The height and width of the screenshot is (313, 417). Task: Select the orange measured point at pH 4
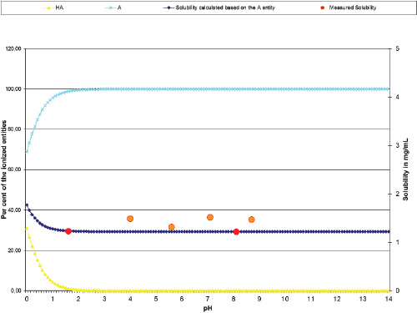click(130, 219)
